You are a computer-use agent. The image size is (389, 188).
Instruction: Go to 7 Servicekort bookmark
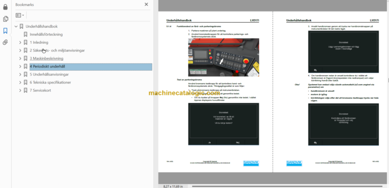[41, 90]
